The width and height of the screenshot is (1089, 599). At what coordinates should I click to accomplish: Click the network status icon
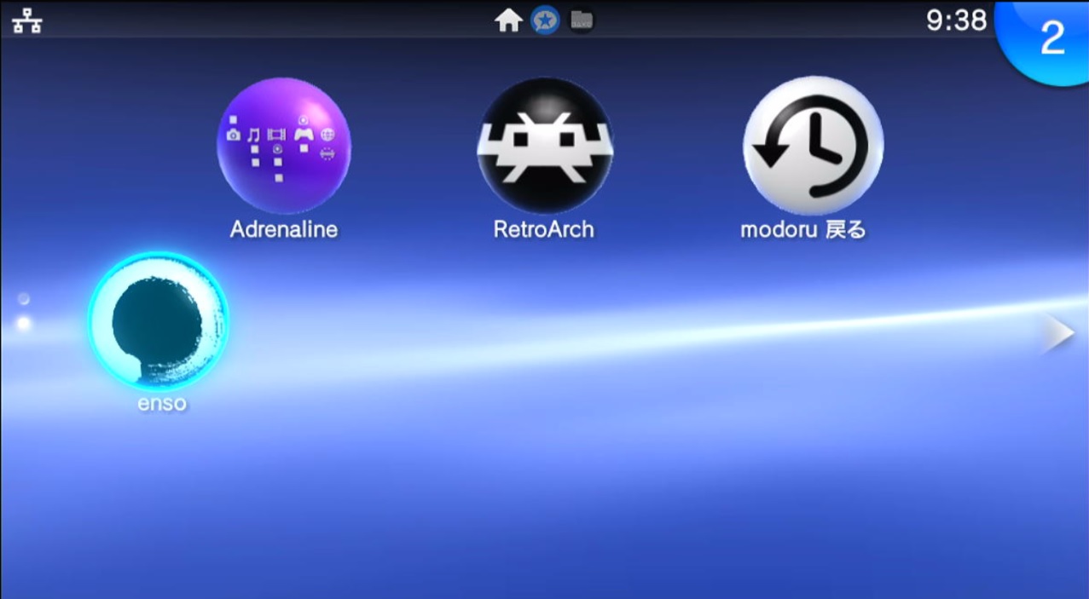(x=27, y=20)
